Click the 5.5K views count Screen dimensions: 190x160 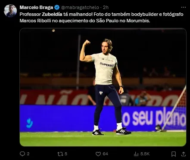click(x=145, y=154)
